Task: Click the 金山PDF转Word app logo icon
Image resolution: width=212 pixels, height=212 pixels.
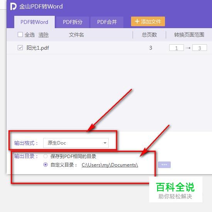Action: point(13,7)
